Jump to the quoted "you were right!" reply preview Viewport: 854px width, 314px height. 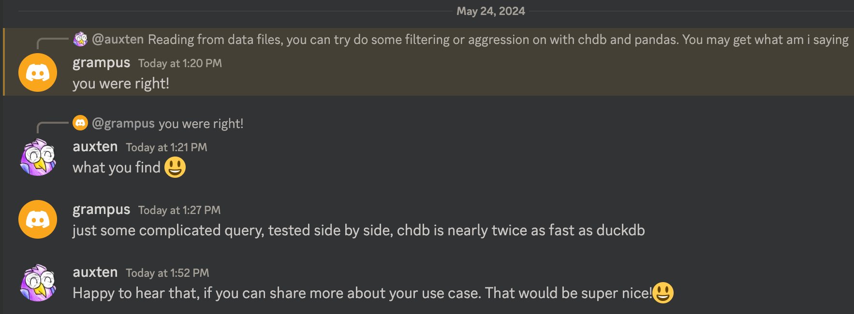[201, 124]
